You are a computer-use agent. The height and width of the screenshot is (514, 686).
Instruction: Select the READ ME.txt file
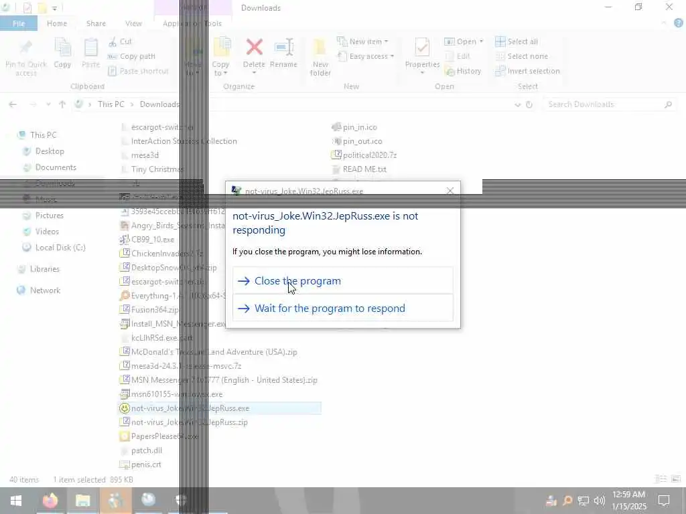click(359, 169)
